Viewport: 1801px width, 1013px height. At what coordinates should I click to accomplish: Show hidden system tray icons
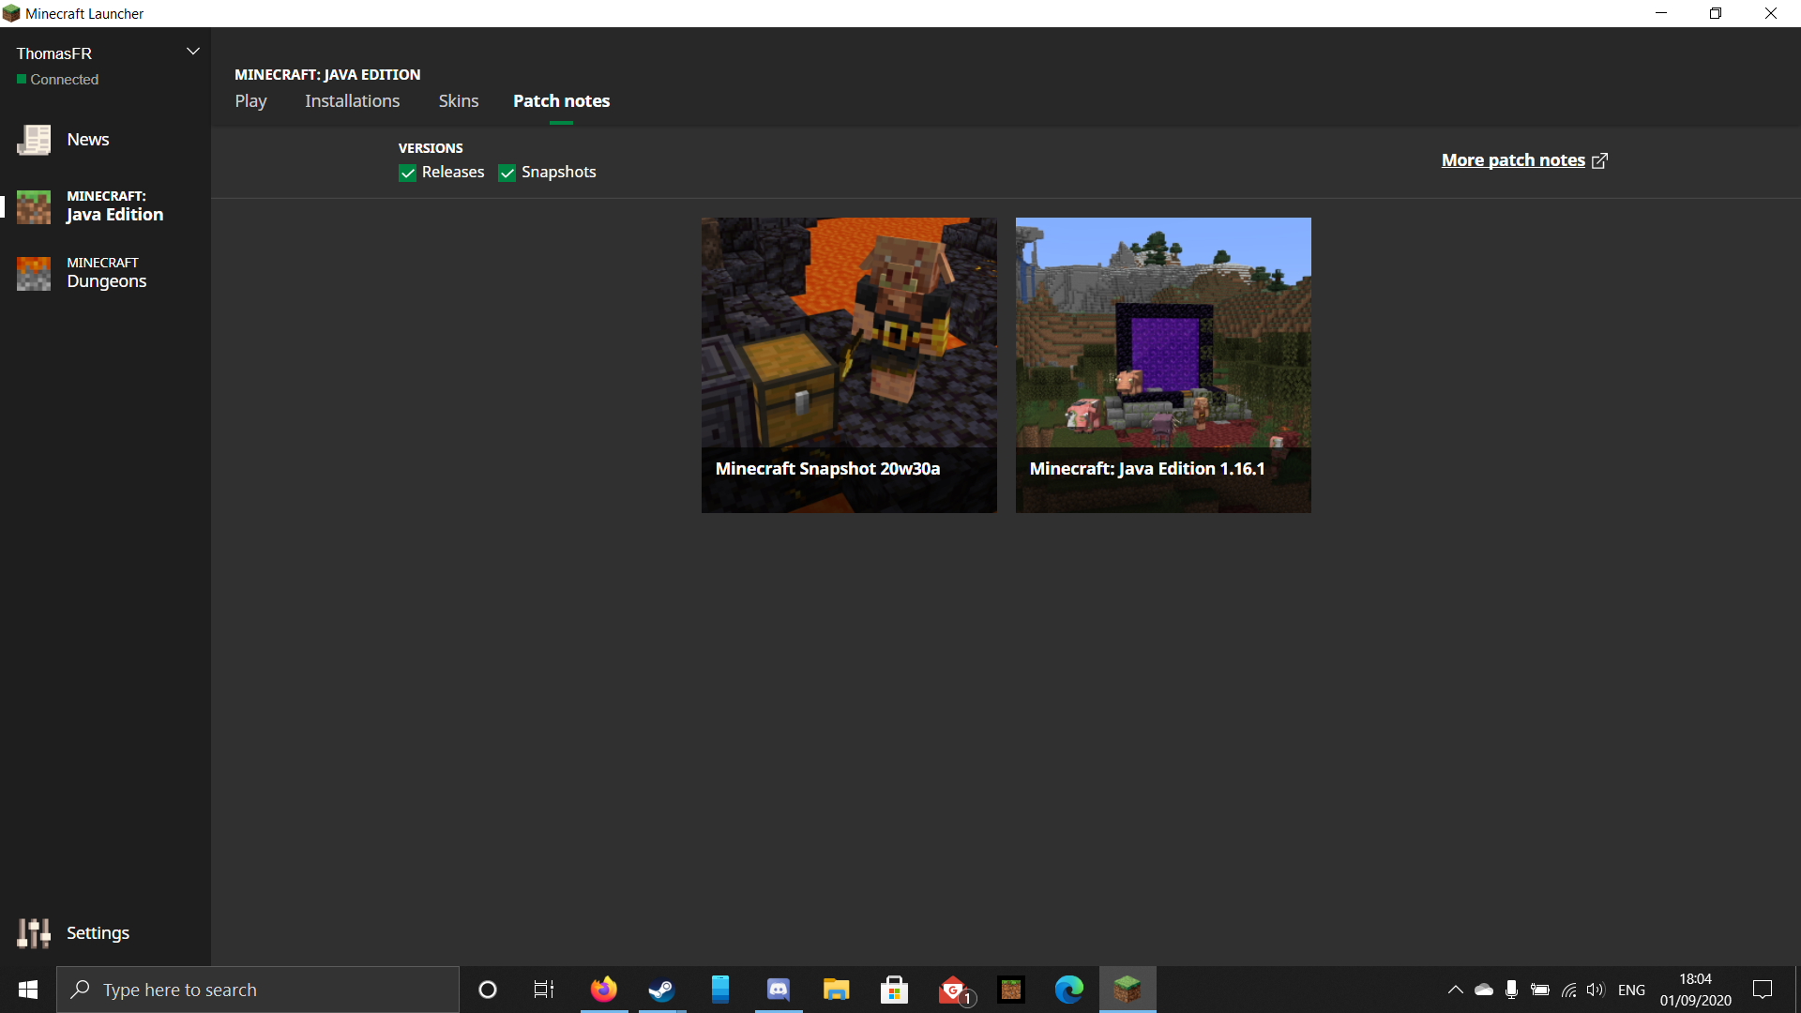tap(1455, 990)
